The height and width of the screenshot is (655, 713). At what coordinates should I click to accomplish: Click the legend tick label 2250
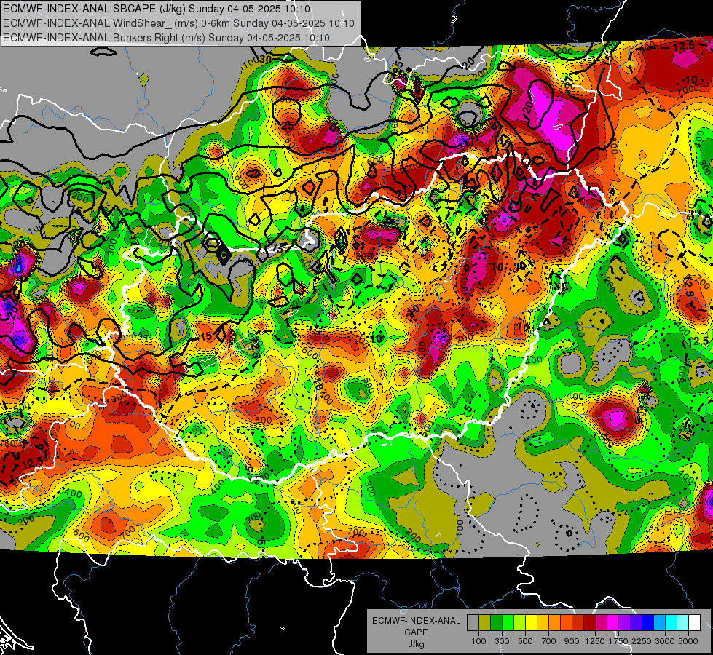641,641
